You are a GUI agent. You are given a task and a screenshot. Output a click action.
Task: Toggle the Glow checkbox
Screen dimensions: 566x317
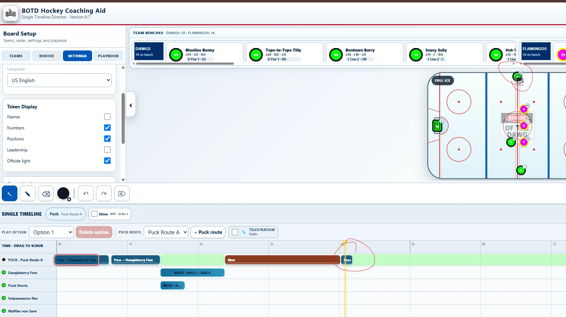(94, 214)
